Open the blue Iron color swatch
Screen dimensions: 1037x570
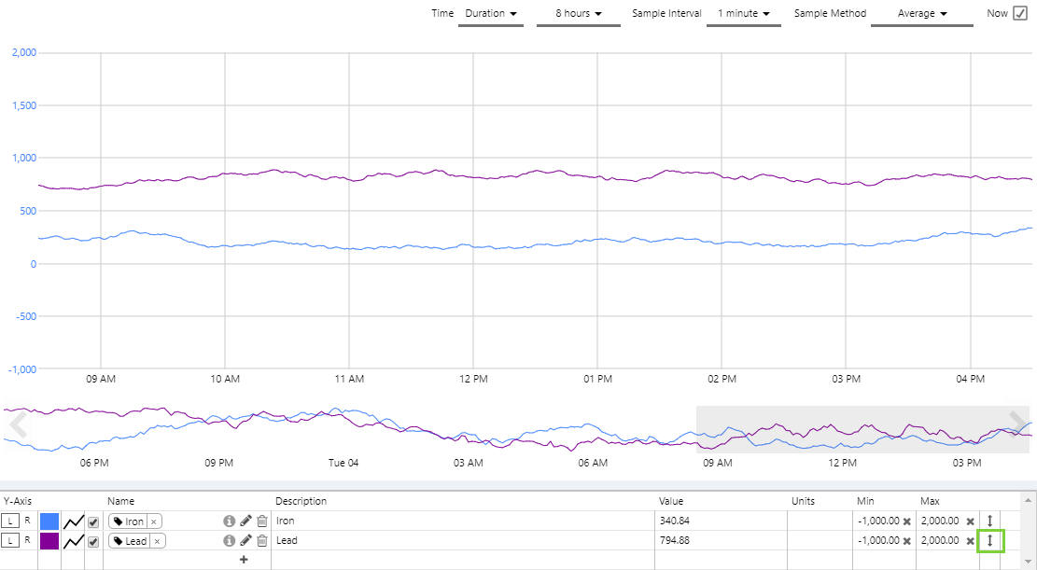click(x=49, y=521)
